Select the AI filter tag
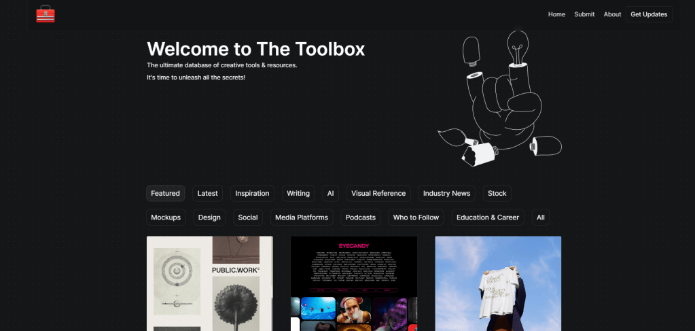The image size is (695, 331). click(x=330, y=194)
